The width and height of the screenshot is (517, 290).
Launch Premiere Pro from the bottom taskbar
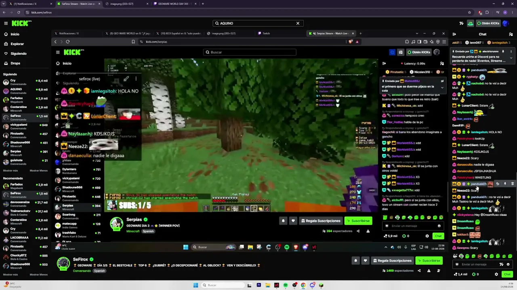(259, 285)
